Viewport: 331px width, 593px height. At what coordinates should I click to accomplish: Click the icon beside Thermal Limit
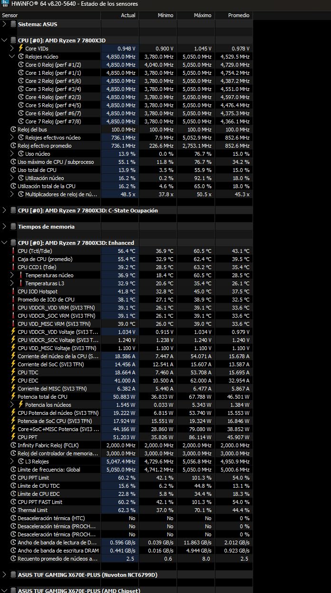(x=13, y=510)
